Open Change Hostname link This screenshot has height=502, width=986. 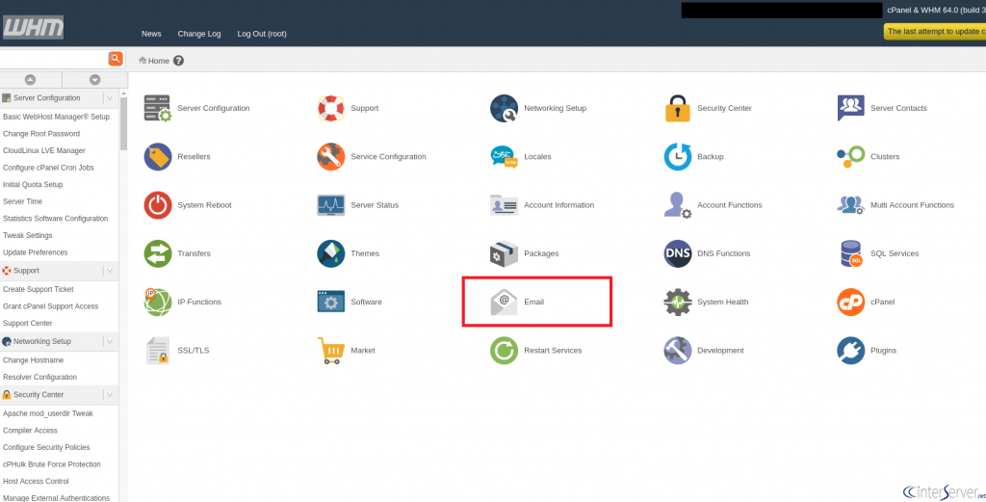tap(34, 360)
